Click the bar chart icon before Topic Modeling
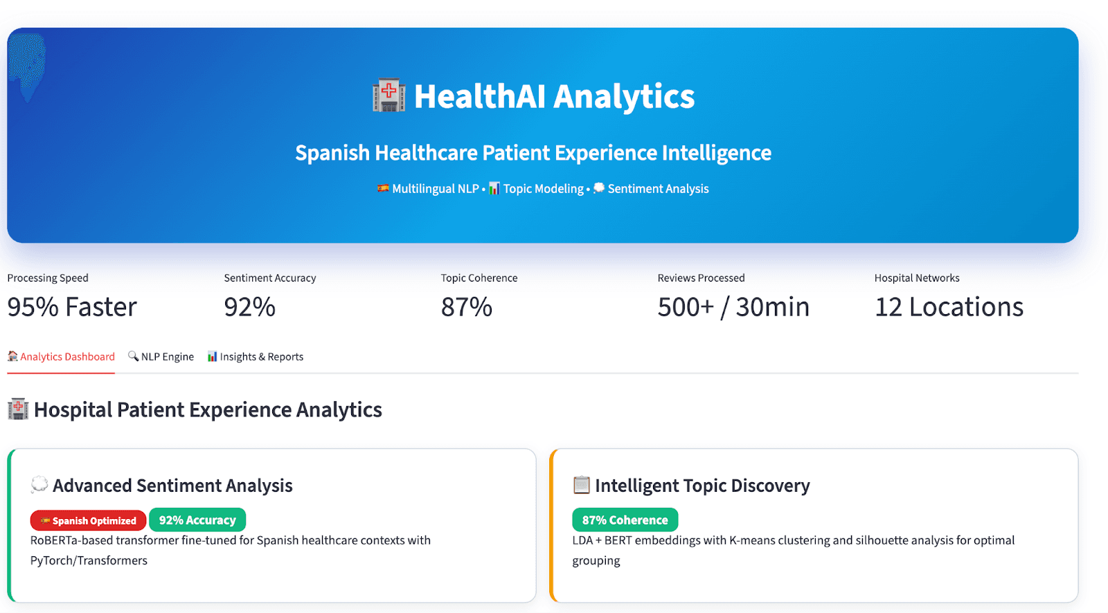The width and height of the screenshot is (1108, 613). pos(494,188)
